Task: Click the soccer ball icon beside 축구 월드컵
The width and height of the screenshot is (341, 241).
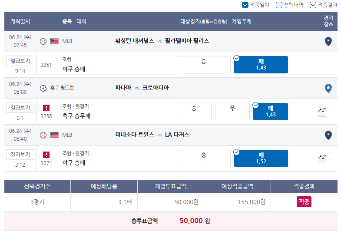Action: coord(43,88)
